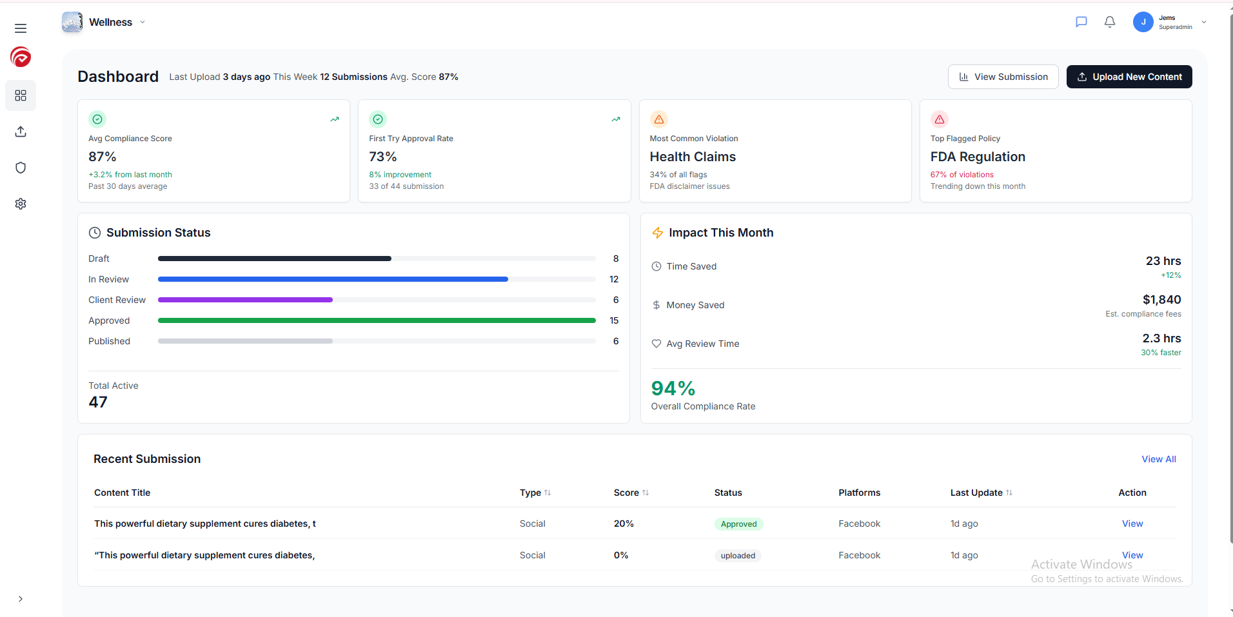Image resolution: width=1233 pixels, height=617 pixels.
Task: Click the red brand logo in sidebar
Action: pos(21,57)
